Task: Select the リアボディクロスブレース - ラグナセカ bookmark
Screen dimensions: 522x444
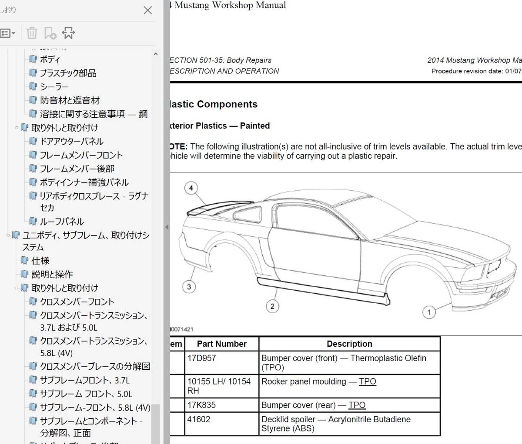Action: click(x=94, y=202)
